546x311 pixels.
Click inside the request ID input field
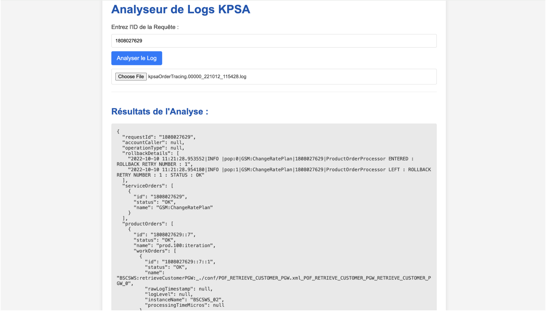274,41
